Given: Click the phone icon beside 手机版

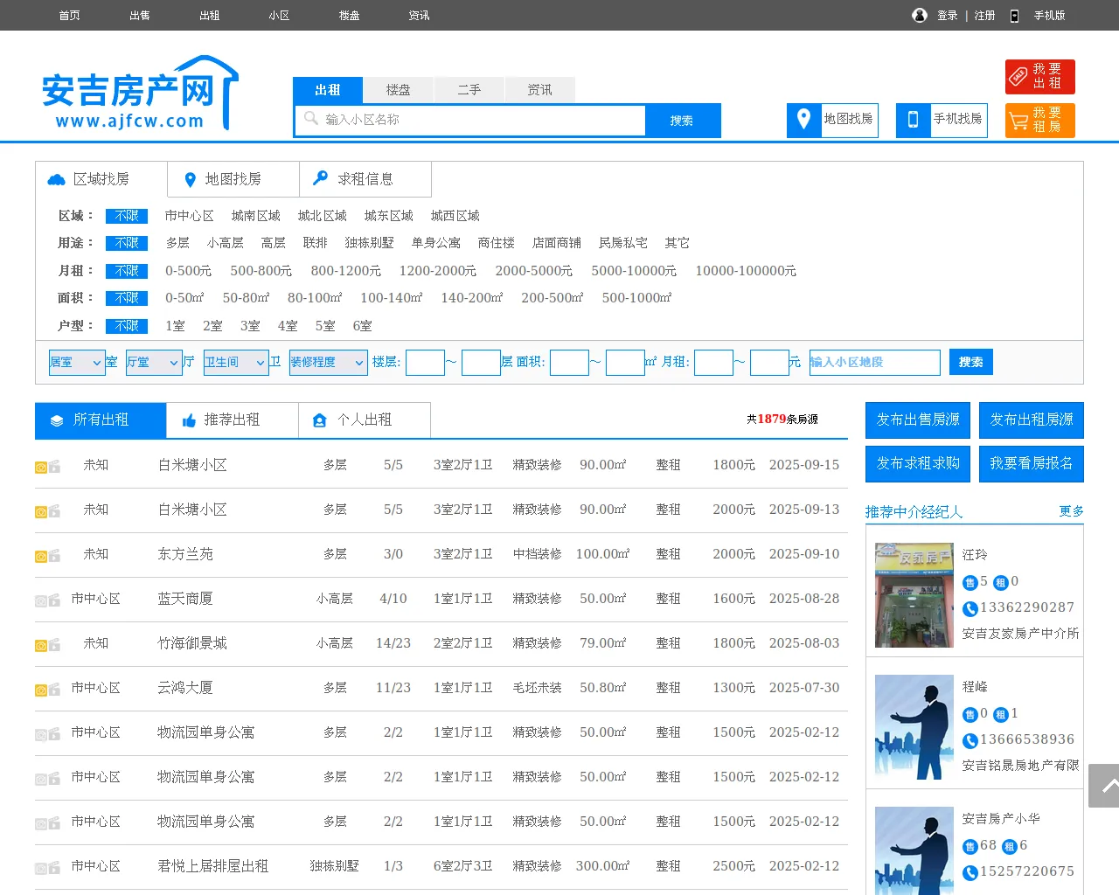Looking at the screenshot, I should click(x=1014, y=16).
